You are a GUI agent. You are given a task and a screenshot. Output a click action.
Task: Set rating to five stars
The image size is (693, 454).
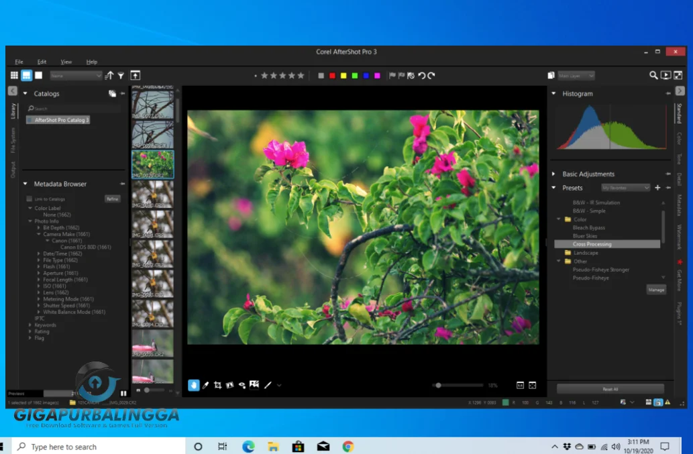301,76
